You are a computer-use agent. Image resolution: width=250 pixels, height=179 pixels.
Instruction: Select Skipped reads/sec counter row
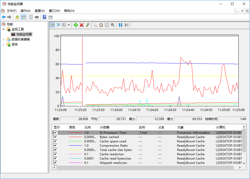147,163
